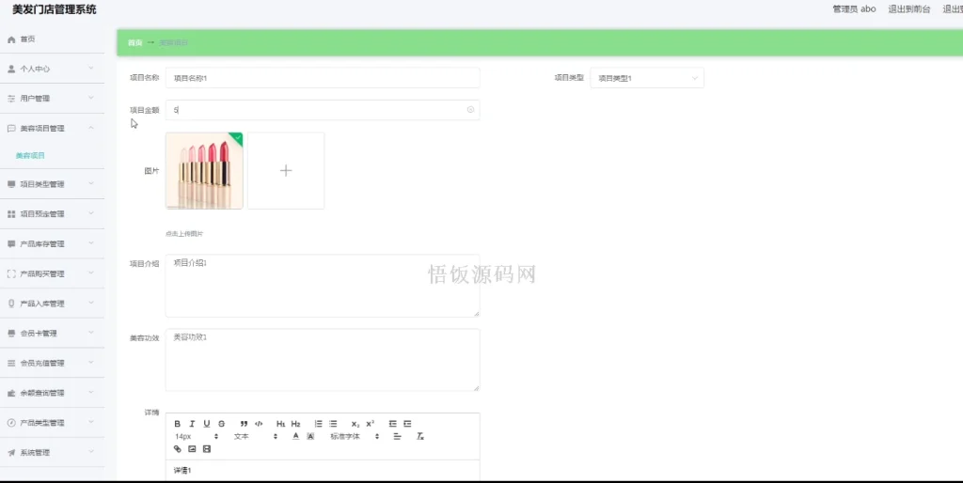Insert a blockquote using the quote icon
Viewport: 963px width, 483px height.
pos(244,424)
